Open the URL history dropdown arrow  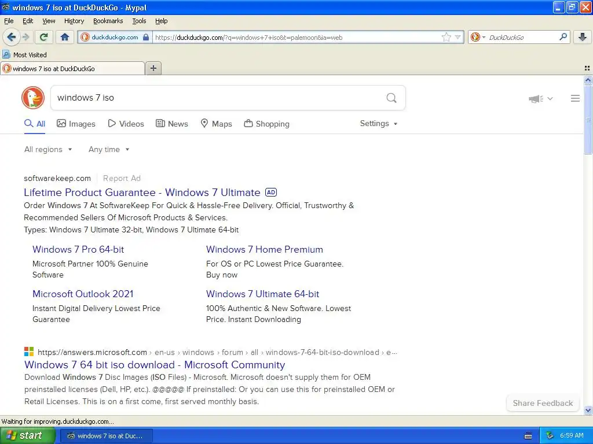click(x=458, y=37)
